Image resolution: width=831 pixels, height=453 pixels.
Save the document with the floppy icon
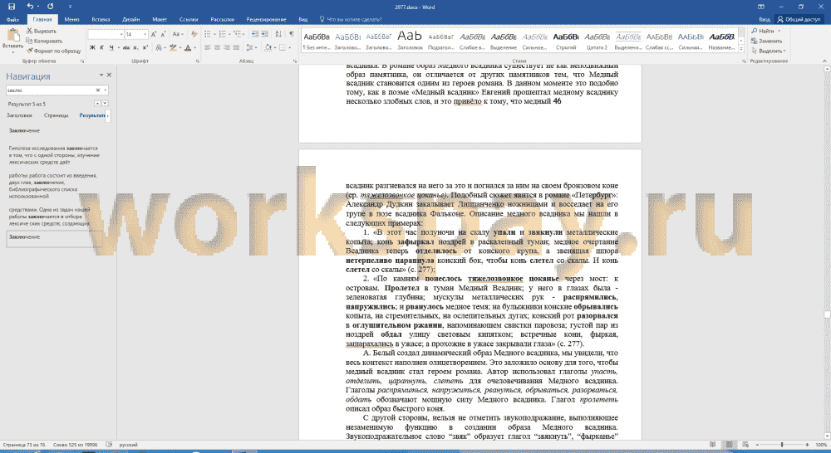[x=12, y=7]
